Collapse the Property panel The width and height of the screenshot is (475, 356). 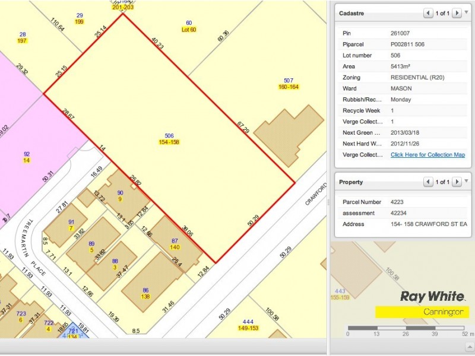465,182
